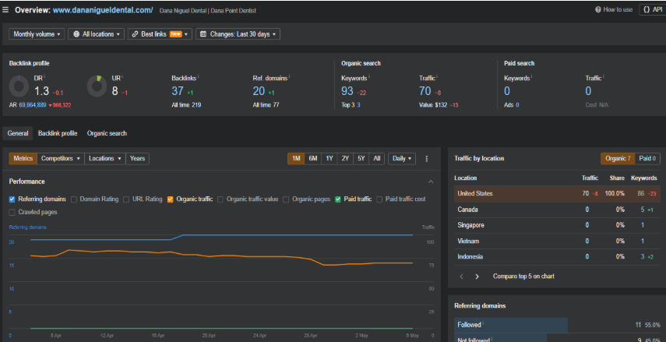Image resolution: width=666 pixels, height=342 pixels.
Task: Open United States keywords count 86
Action: coord(641,194)
